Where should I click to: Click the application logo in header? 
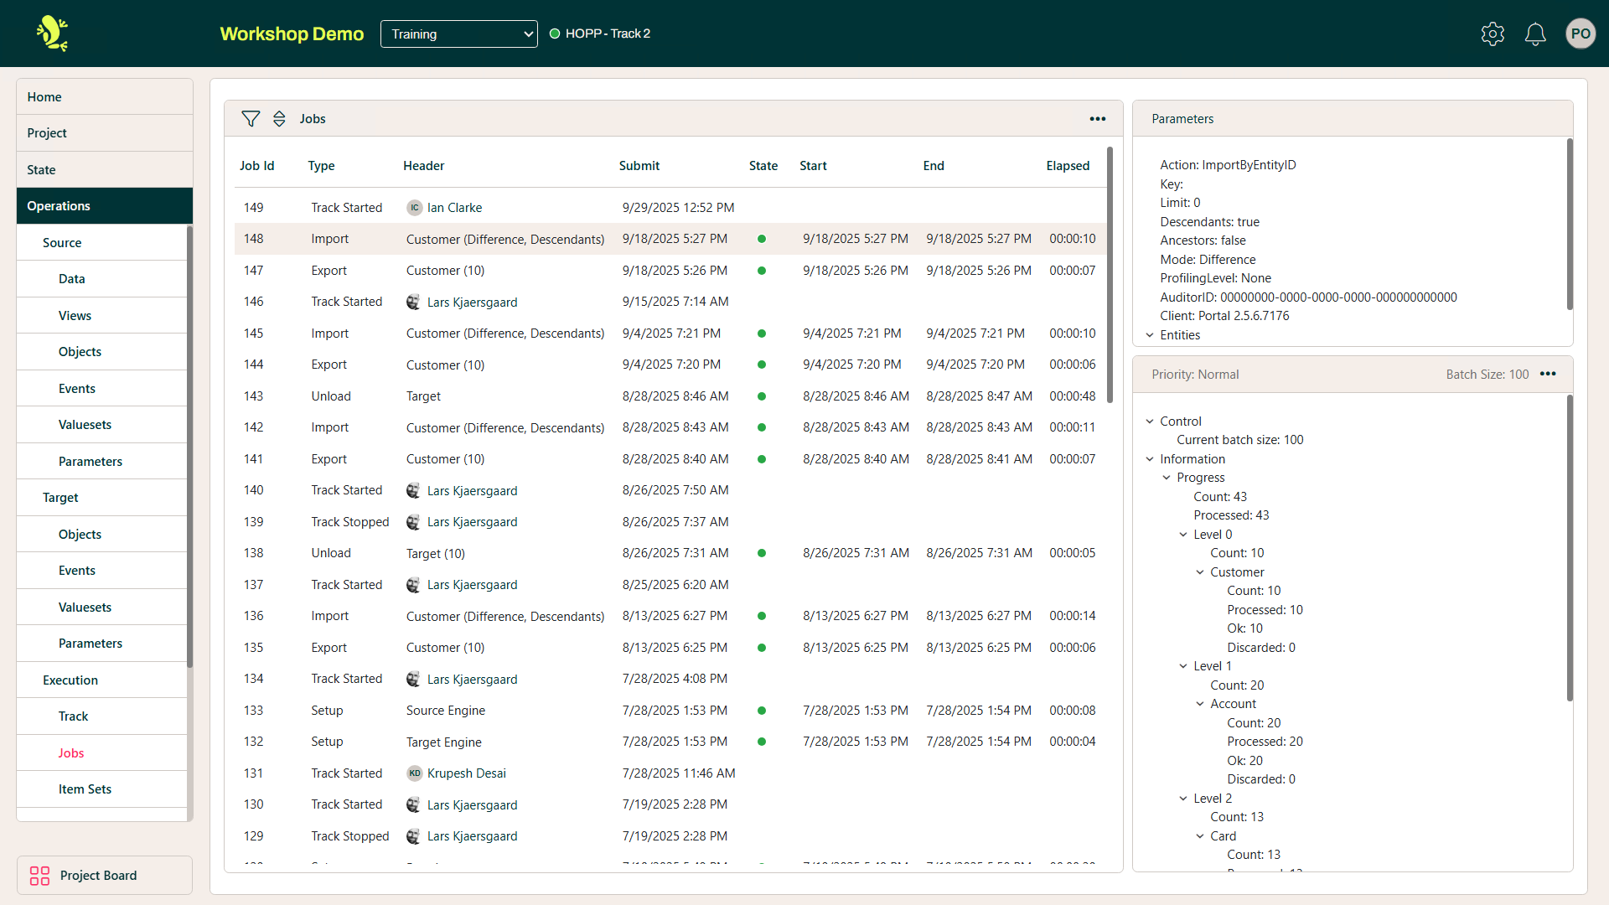(52, 34)
